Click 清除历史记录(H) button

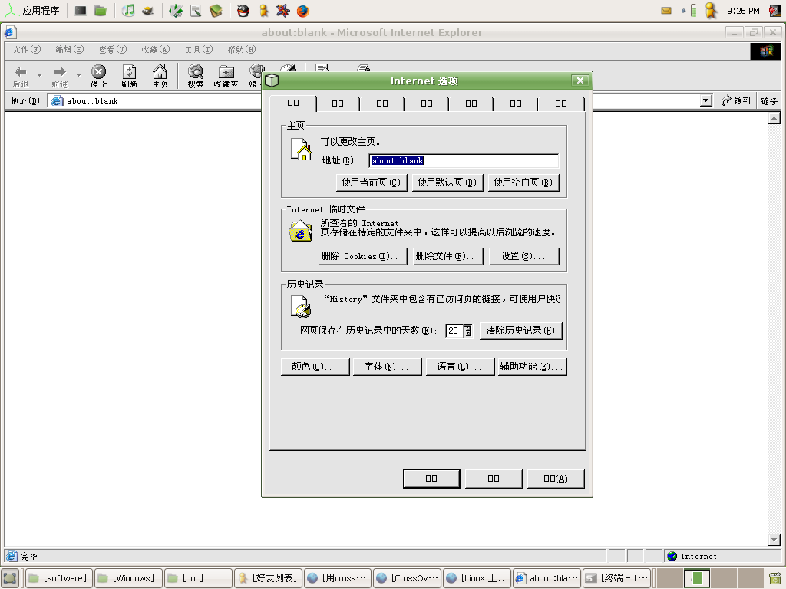click(x=520, y=331)
